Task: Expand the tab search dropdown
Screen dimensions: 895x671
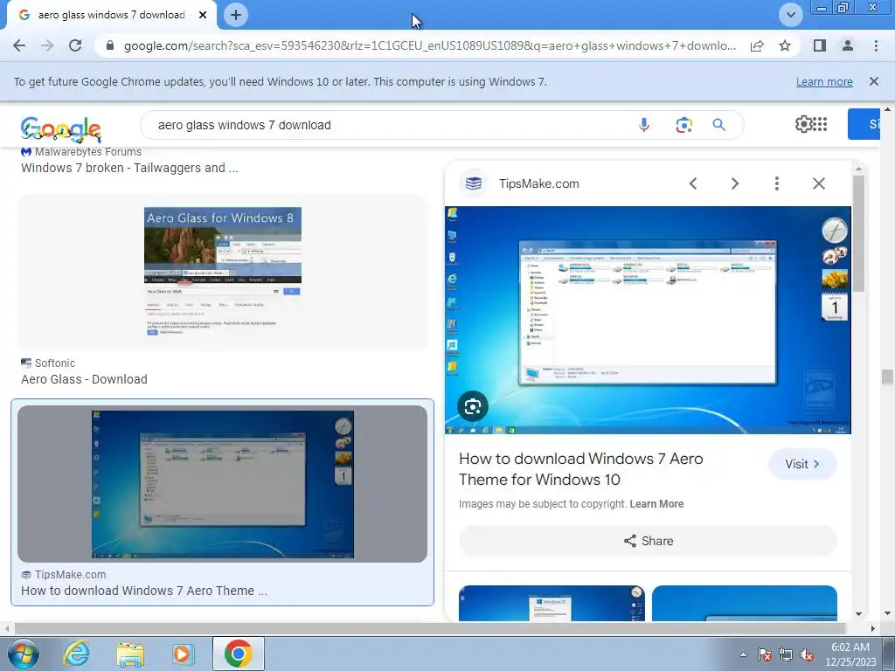Action: (790, 15)
